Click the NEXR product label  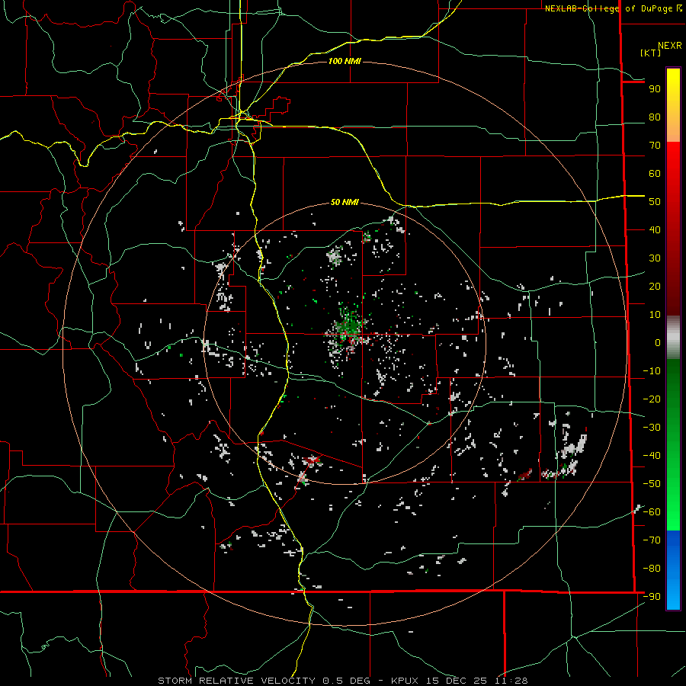[x=670, y=46]
